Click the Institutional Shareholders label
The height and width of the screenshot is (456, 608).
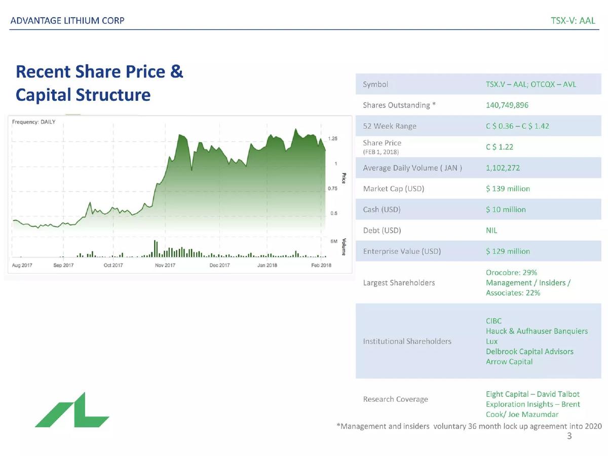click(x=407, y=341)
